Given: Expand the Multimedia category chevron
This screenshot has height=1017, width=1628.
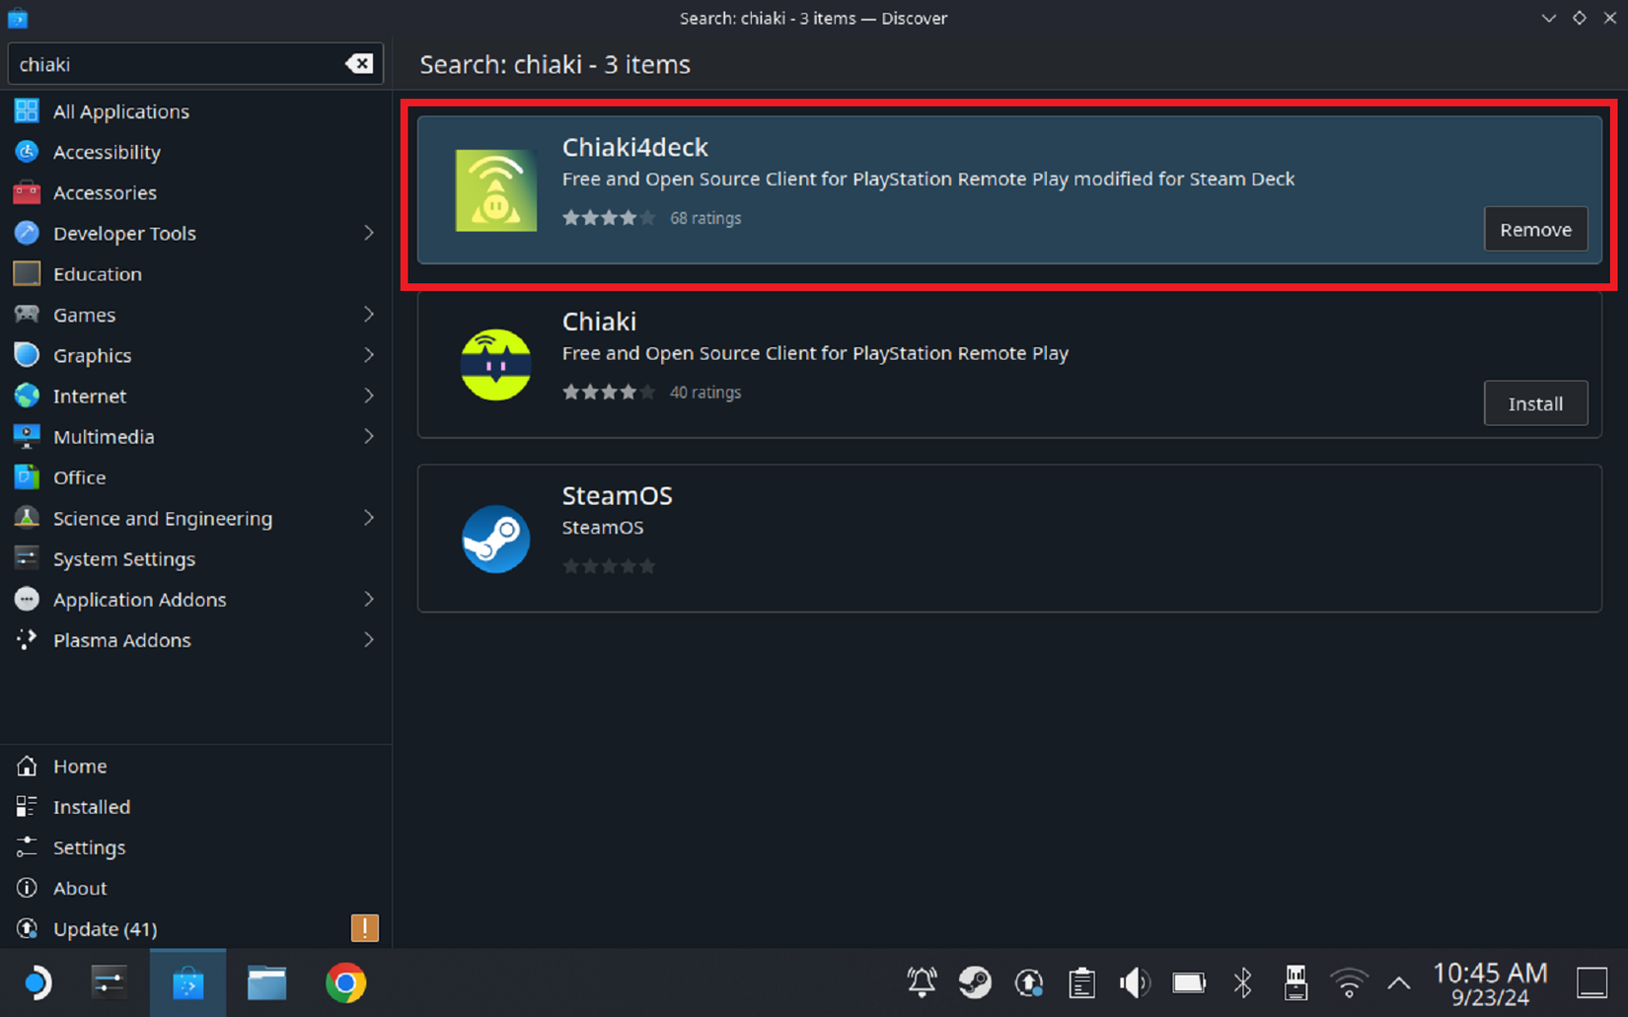Looking at the screenshot, I should (x=369, y=436).
